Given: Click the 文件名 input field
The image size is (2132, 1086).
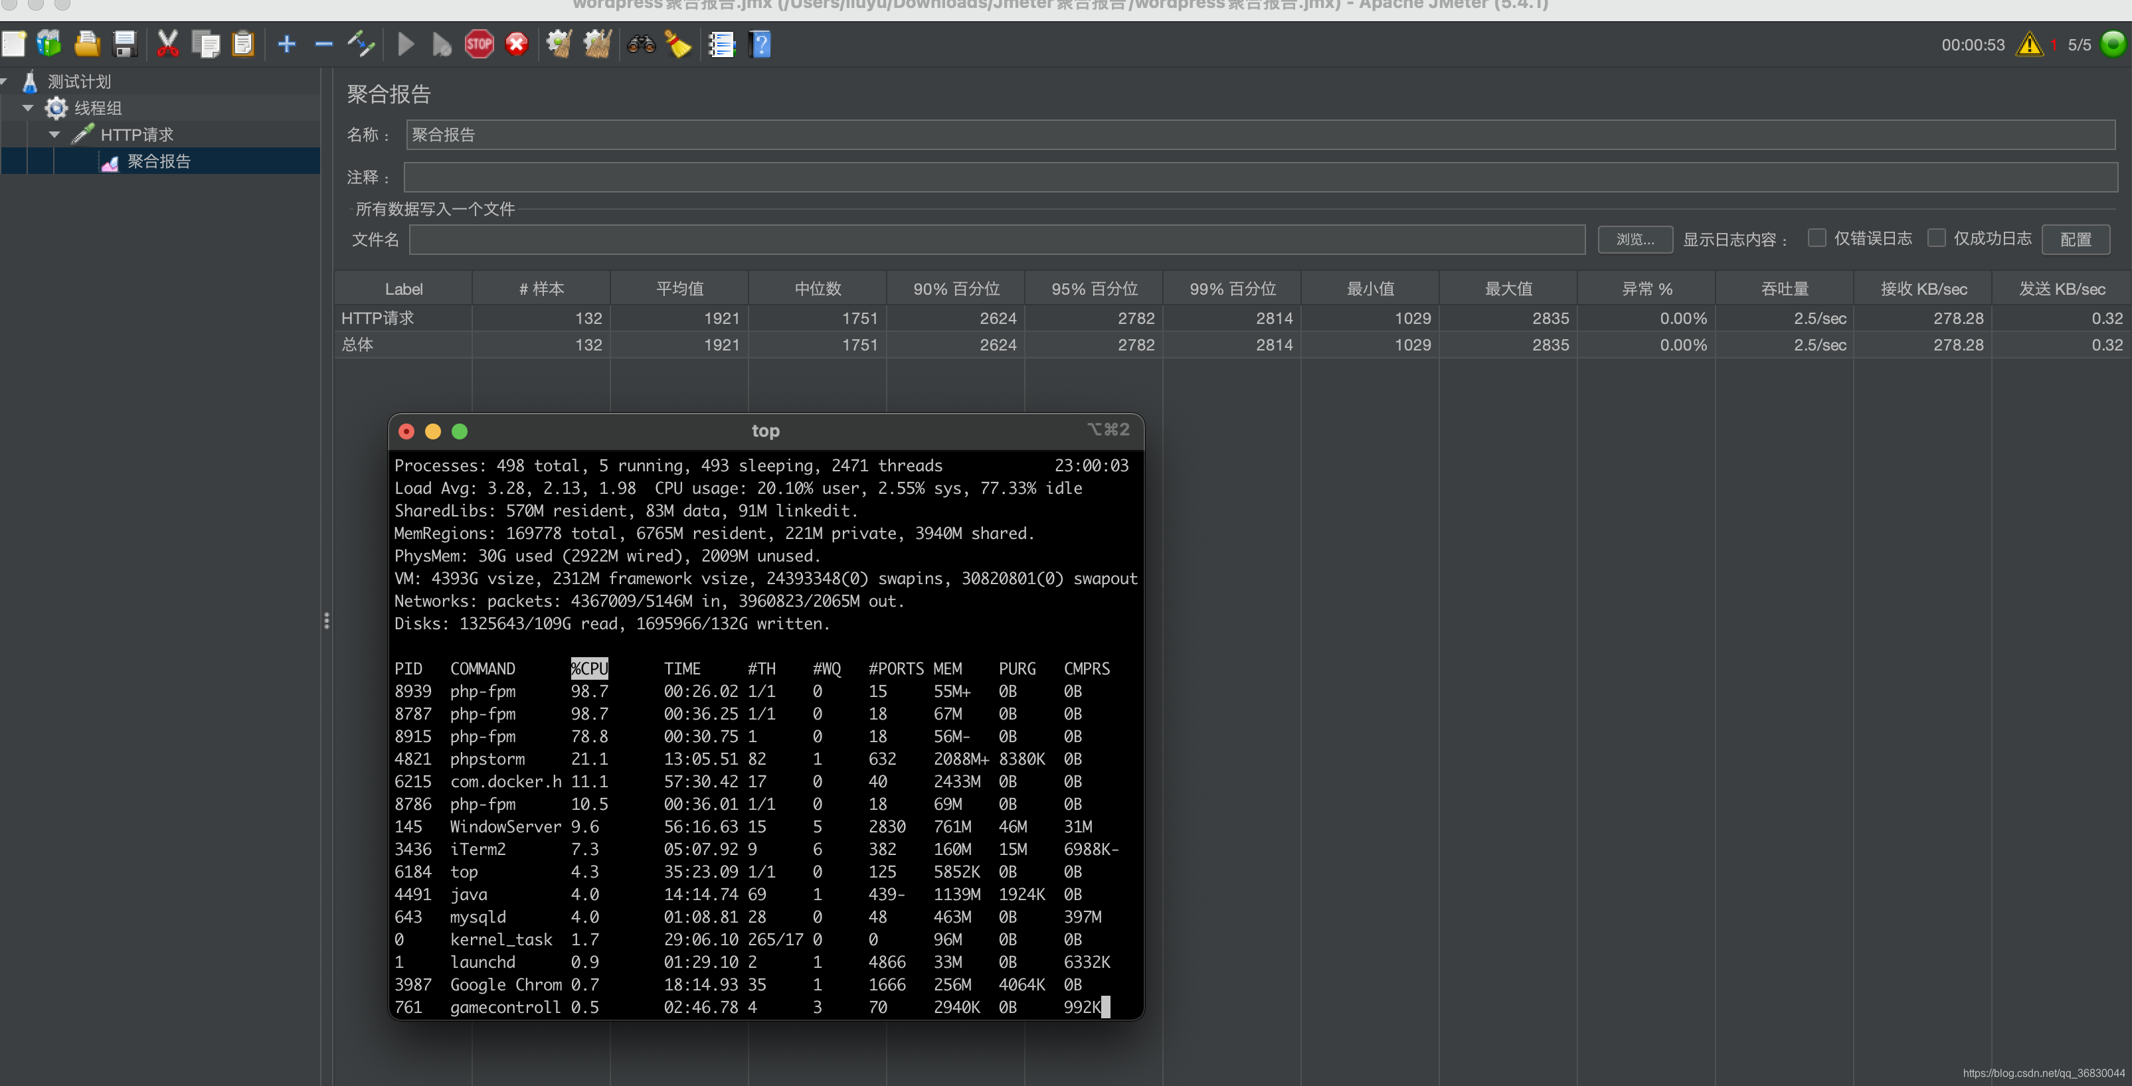Looking at the screenshot, I should [996, 239].
